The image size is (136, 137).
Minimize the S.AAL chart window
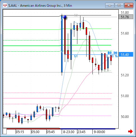coord(110,5)
